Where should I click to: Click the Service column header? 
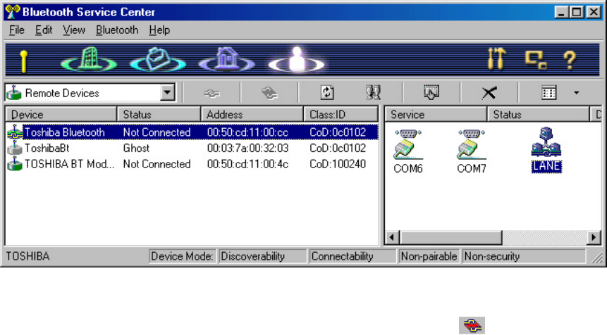tap(436, 115)
